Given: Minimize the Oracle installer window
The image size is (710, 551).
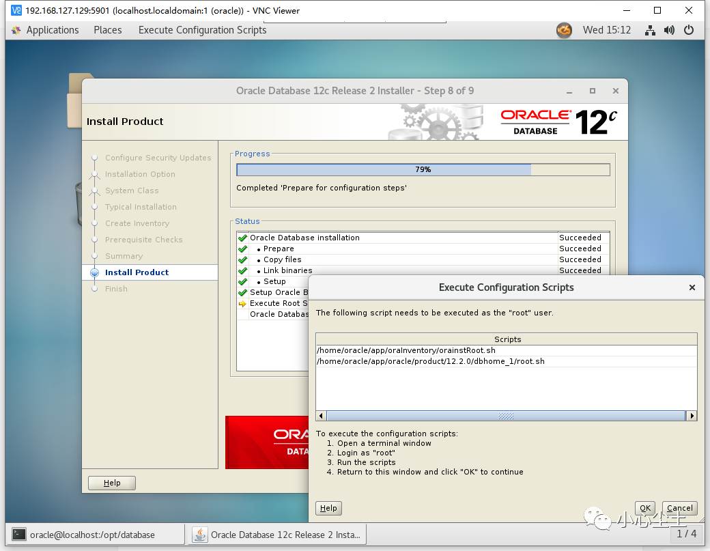Looking at the screenshot, I should pos(569,91).
